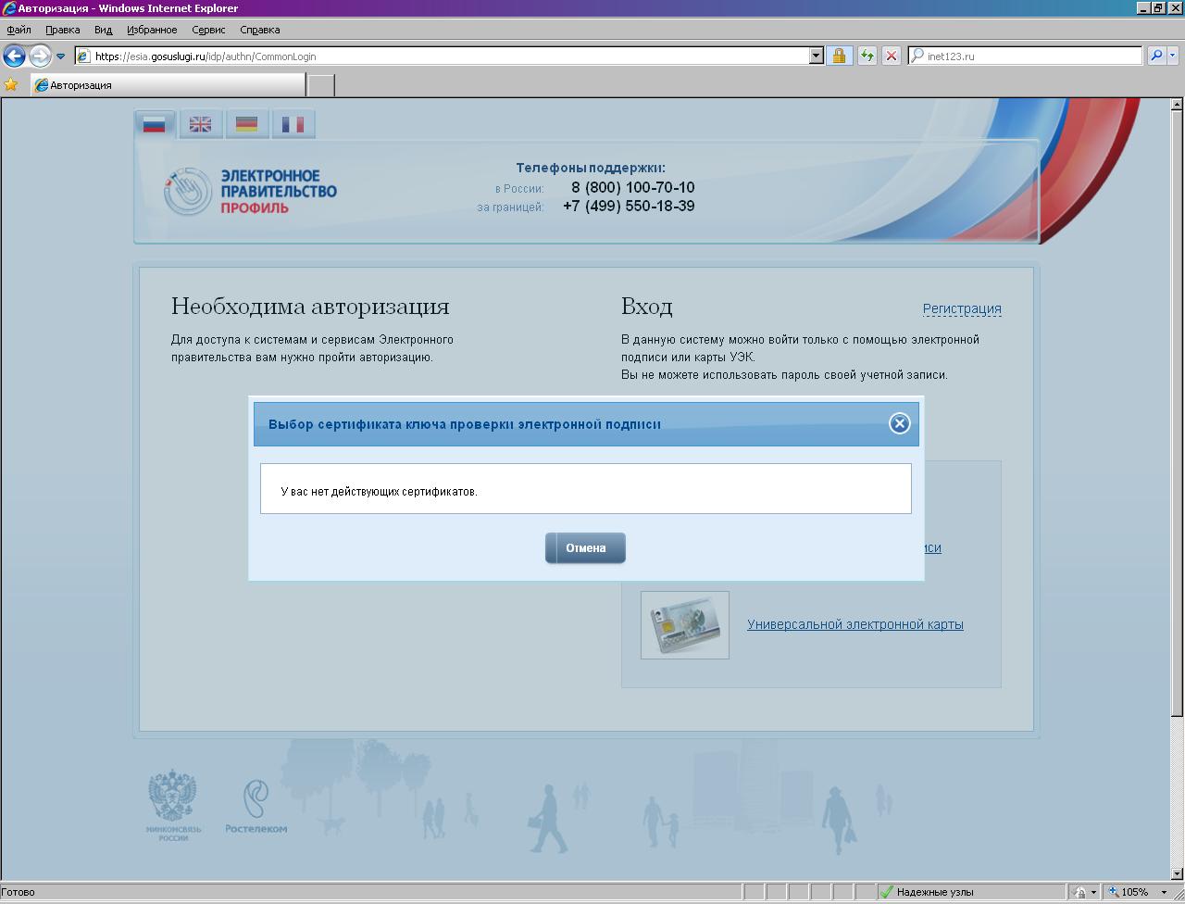This screenshot has width=1185, height=904.
Task: Open the Favorites star icon
Action: pos(11,85)
